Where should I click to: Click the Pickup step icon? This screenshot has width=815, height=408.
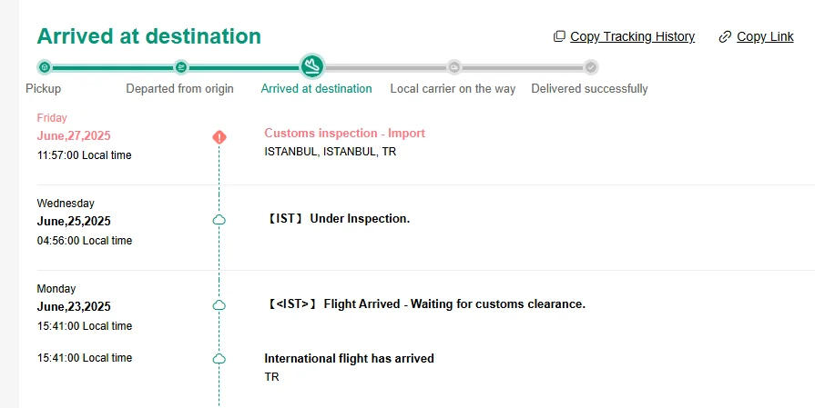[44, 67]
